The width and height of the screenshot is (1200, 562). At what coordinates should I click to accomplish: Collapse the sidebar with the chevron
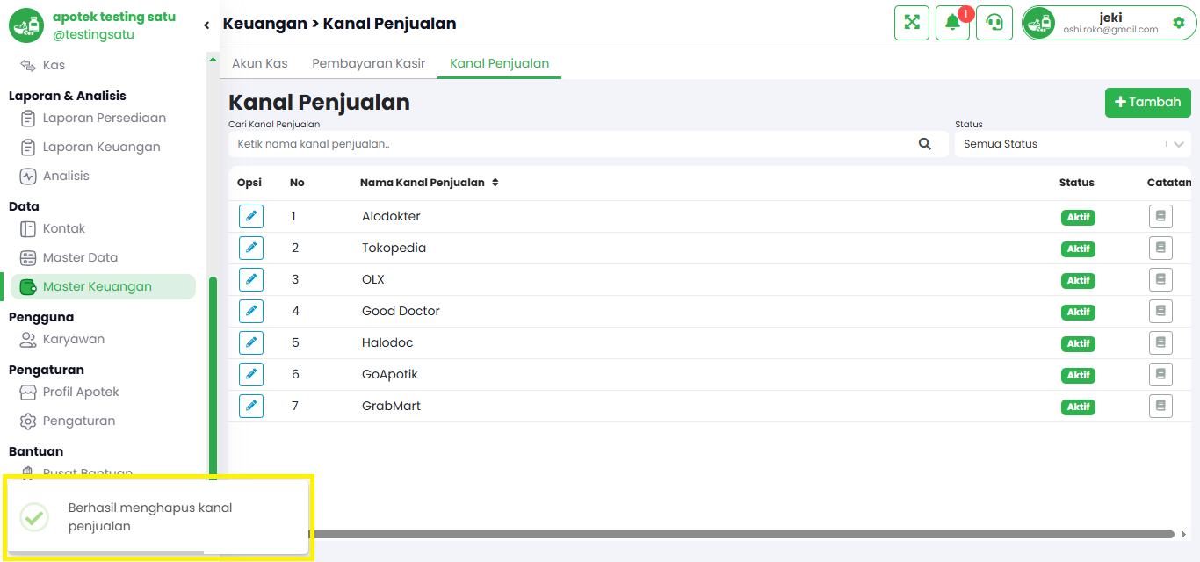click(206, 25)
